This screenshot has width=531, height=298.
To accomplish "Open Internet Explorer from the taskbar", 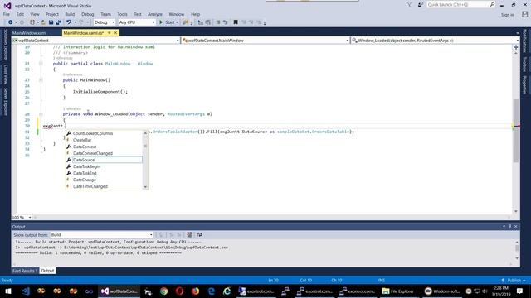I will (227, 291).
